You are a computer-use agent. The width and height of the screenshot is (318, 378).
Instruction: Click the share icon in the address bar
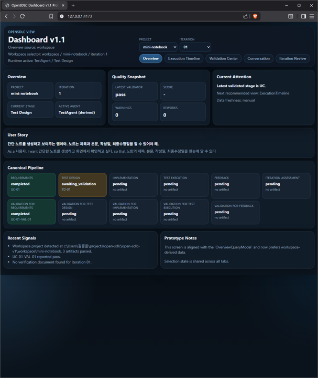(245, 16)
